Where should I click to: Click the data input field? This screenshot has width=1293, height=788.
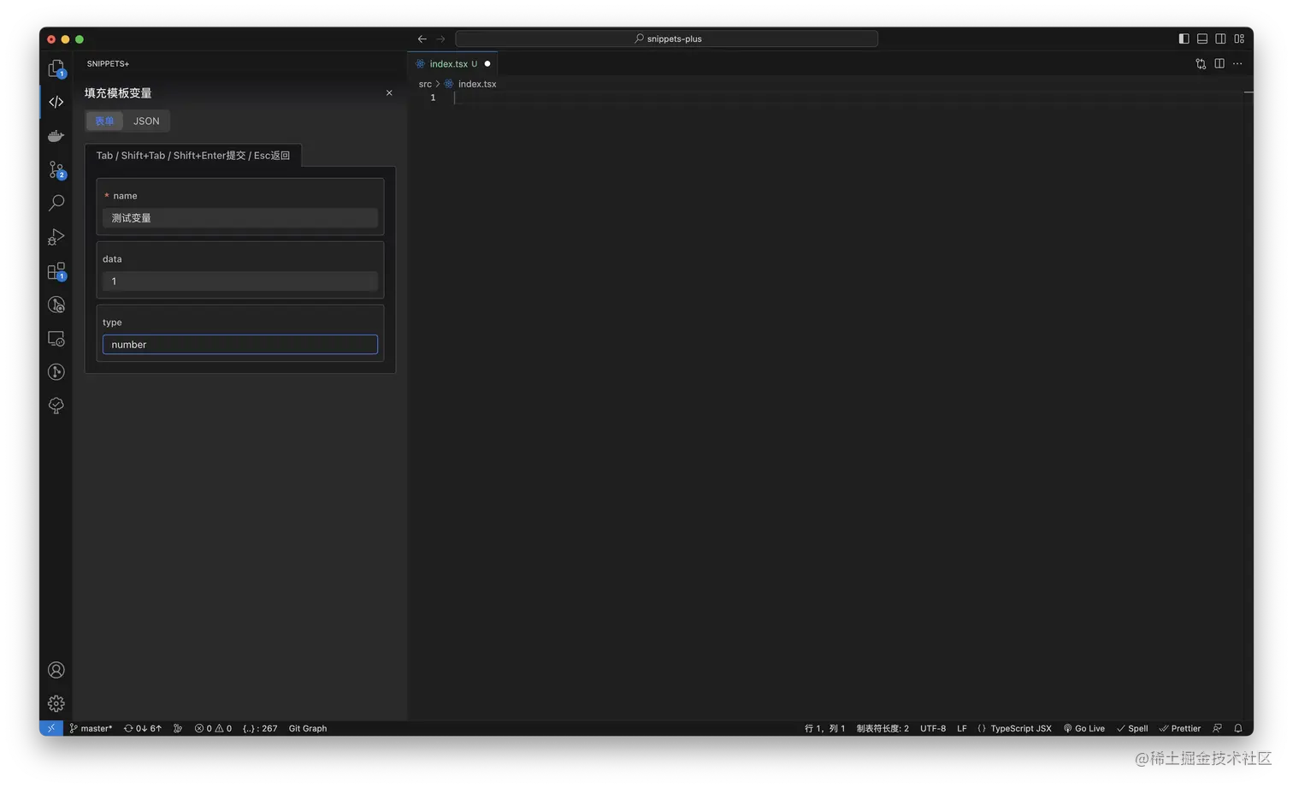tap(240, 281)
